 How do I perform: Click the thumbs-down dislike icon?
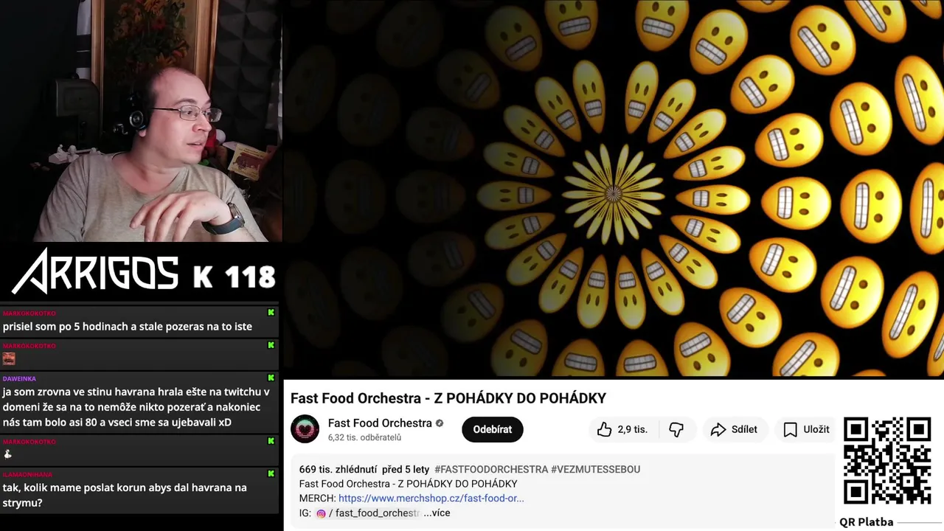coord(676,429)
